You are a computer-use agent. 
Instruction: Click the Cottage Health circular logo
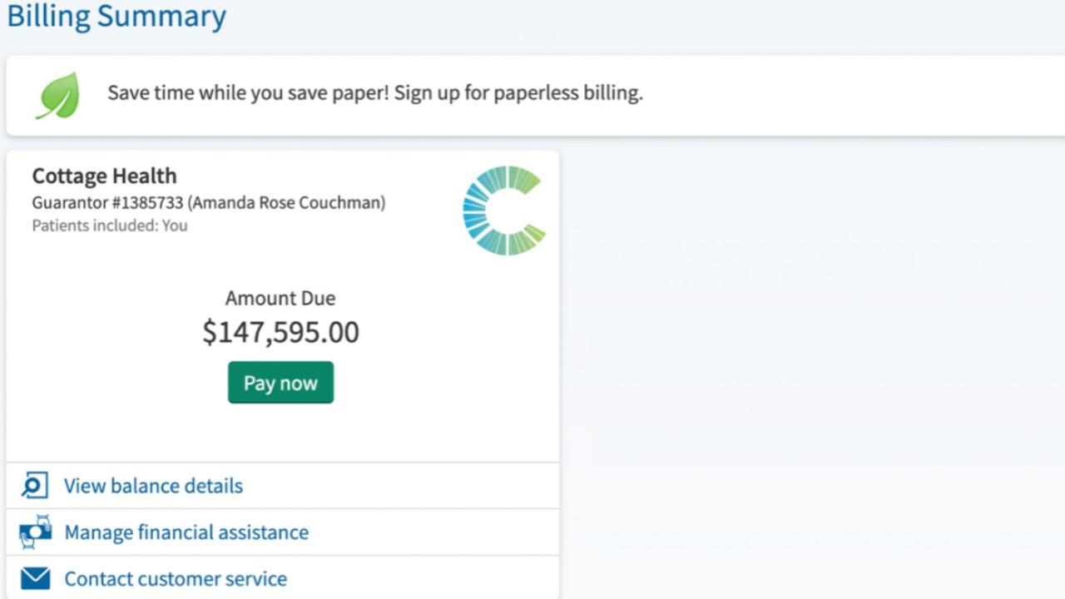point(504,210)
